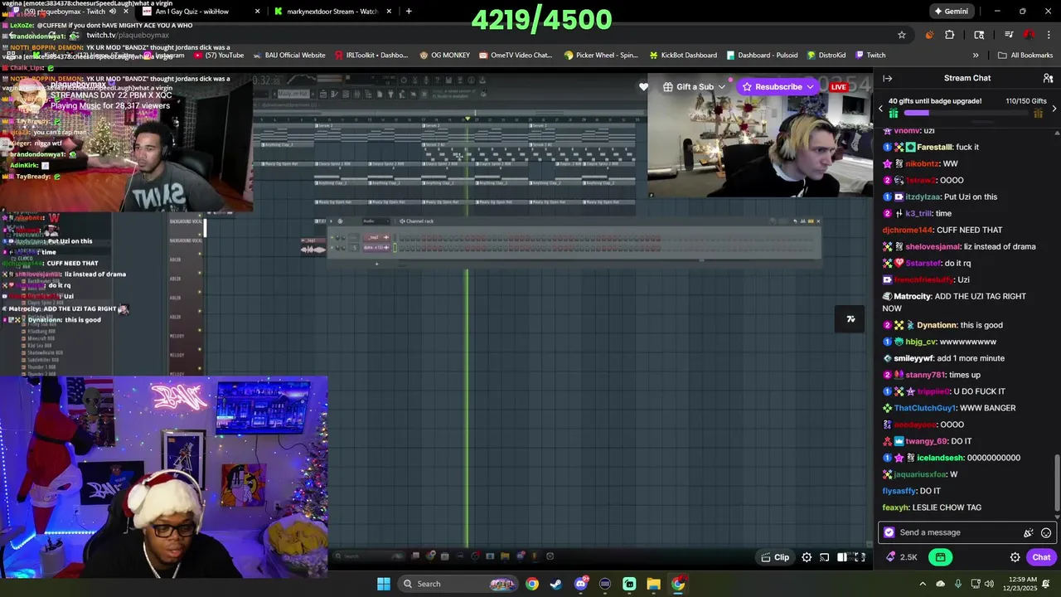Open the Picker Wheel bookmark
The width and height of the screenshot is (1061, 597).
(601, 56)
